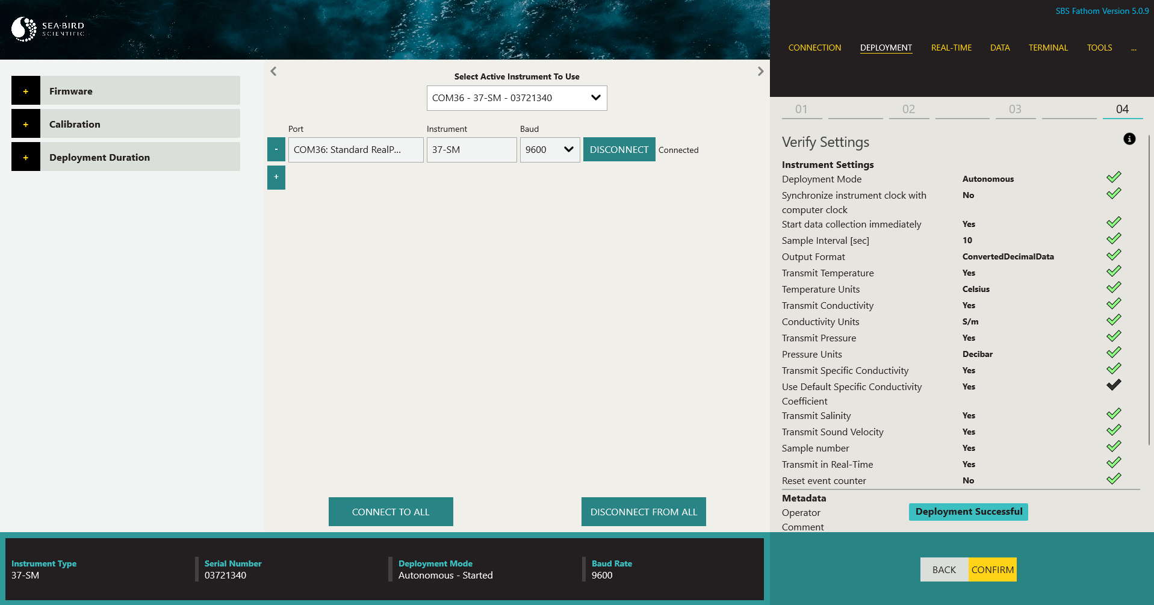Viewport: 1154px width, 605px height.
Task: Switch to the REAL-TIME tab
Action: point(951,48)
